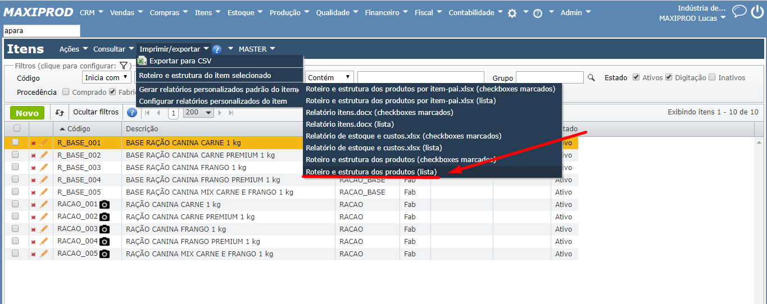
Task: Delete item R_BASE_005 with red X
Action: pos(33,192)
